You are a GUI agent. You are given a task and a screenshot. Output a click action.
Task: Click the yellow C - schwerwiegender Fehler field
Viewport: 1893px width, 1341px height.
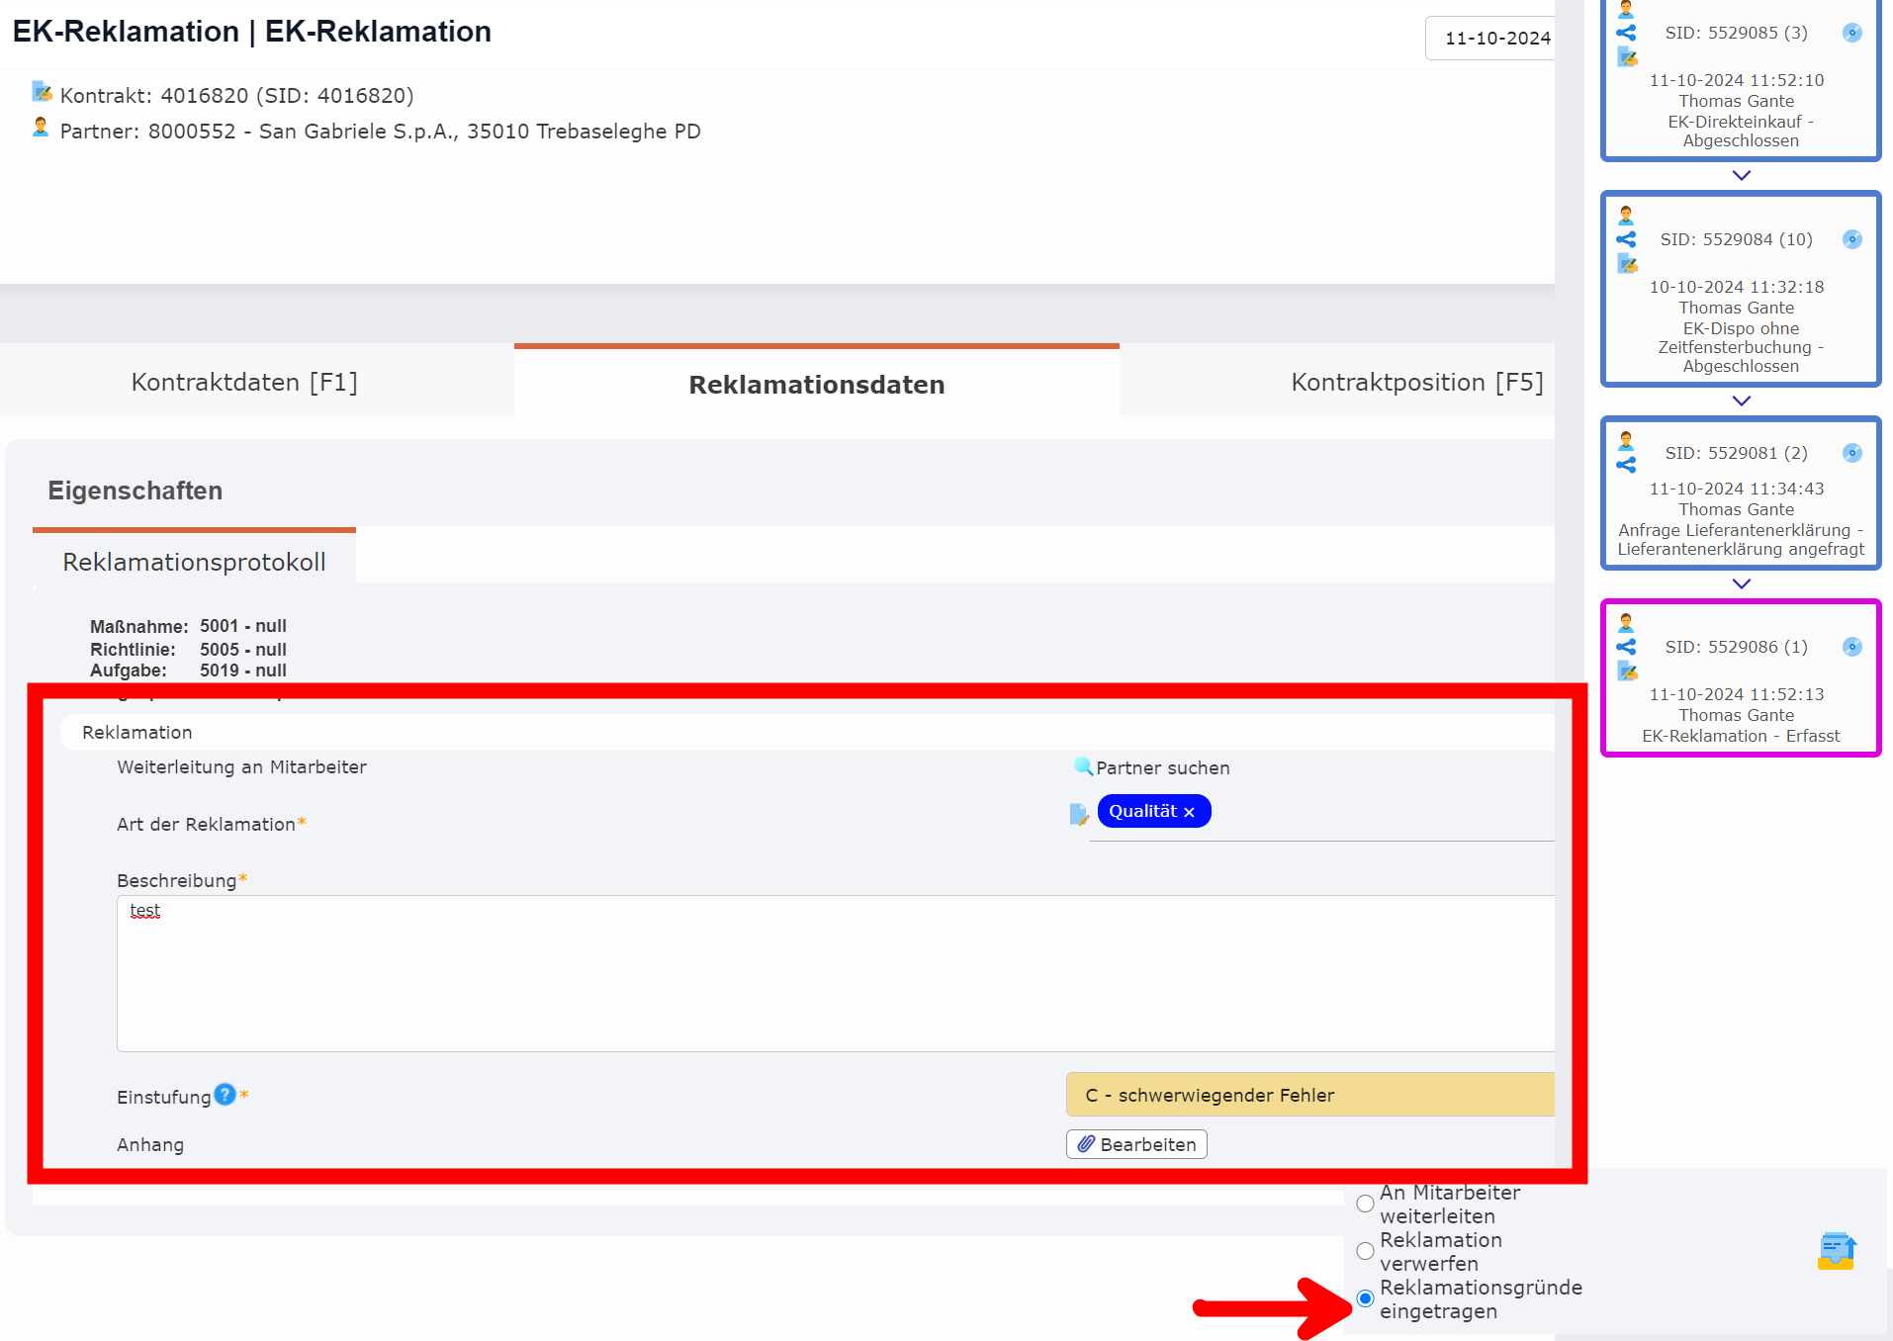(x=1306, y=1095)
